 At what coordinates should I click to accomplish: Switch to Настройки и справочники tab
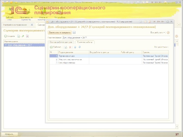coord(15,25)
